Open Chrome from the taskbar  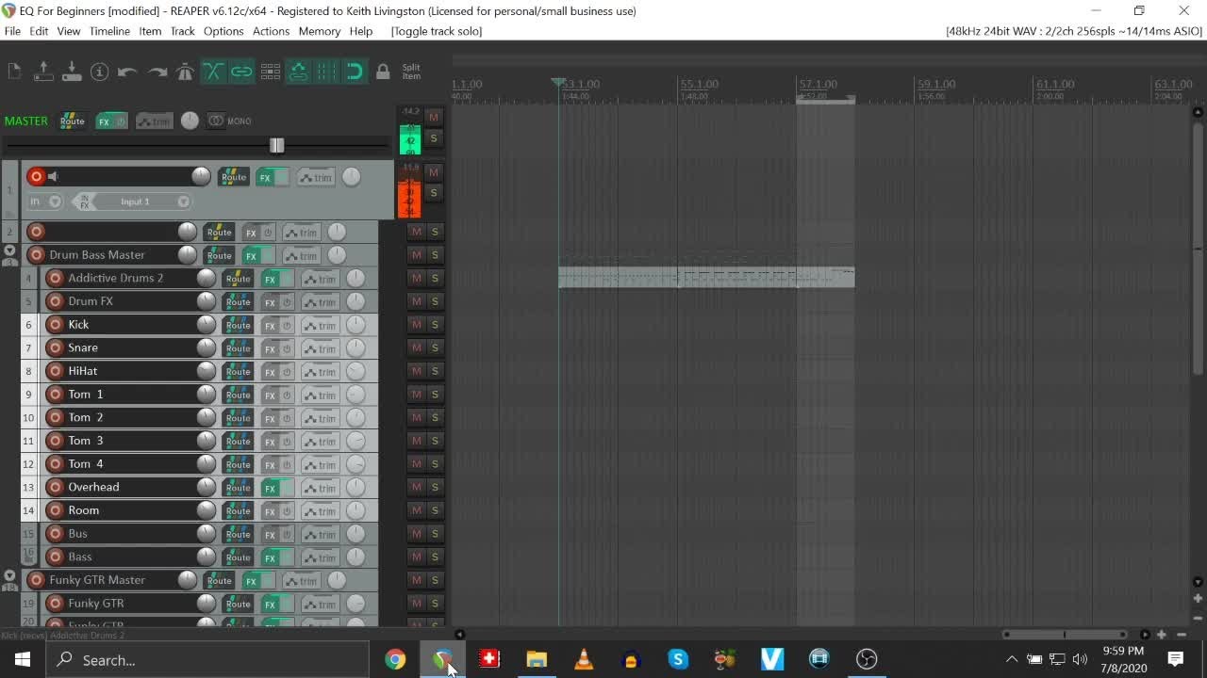click(395, 660)
